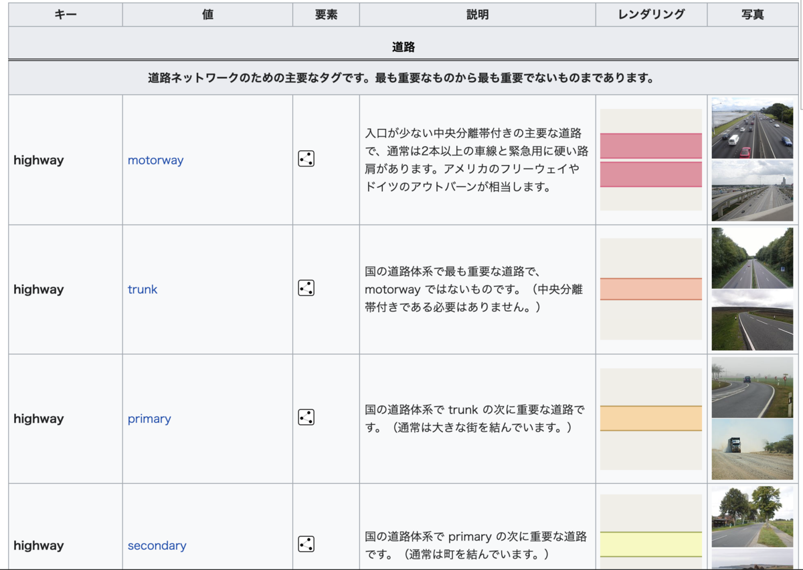This screenshot has height=570, width=803.
Task: Click the highway key in the motorway row
Action: point(39,160)
